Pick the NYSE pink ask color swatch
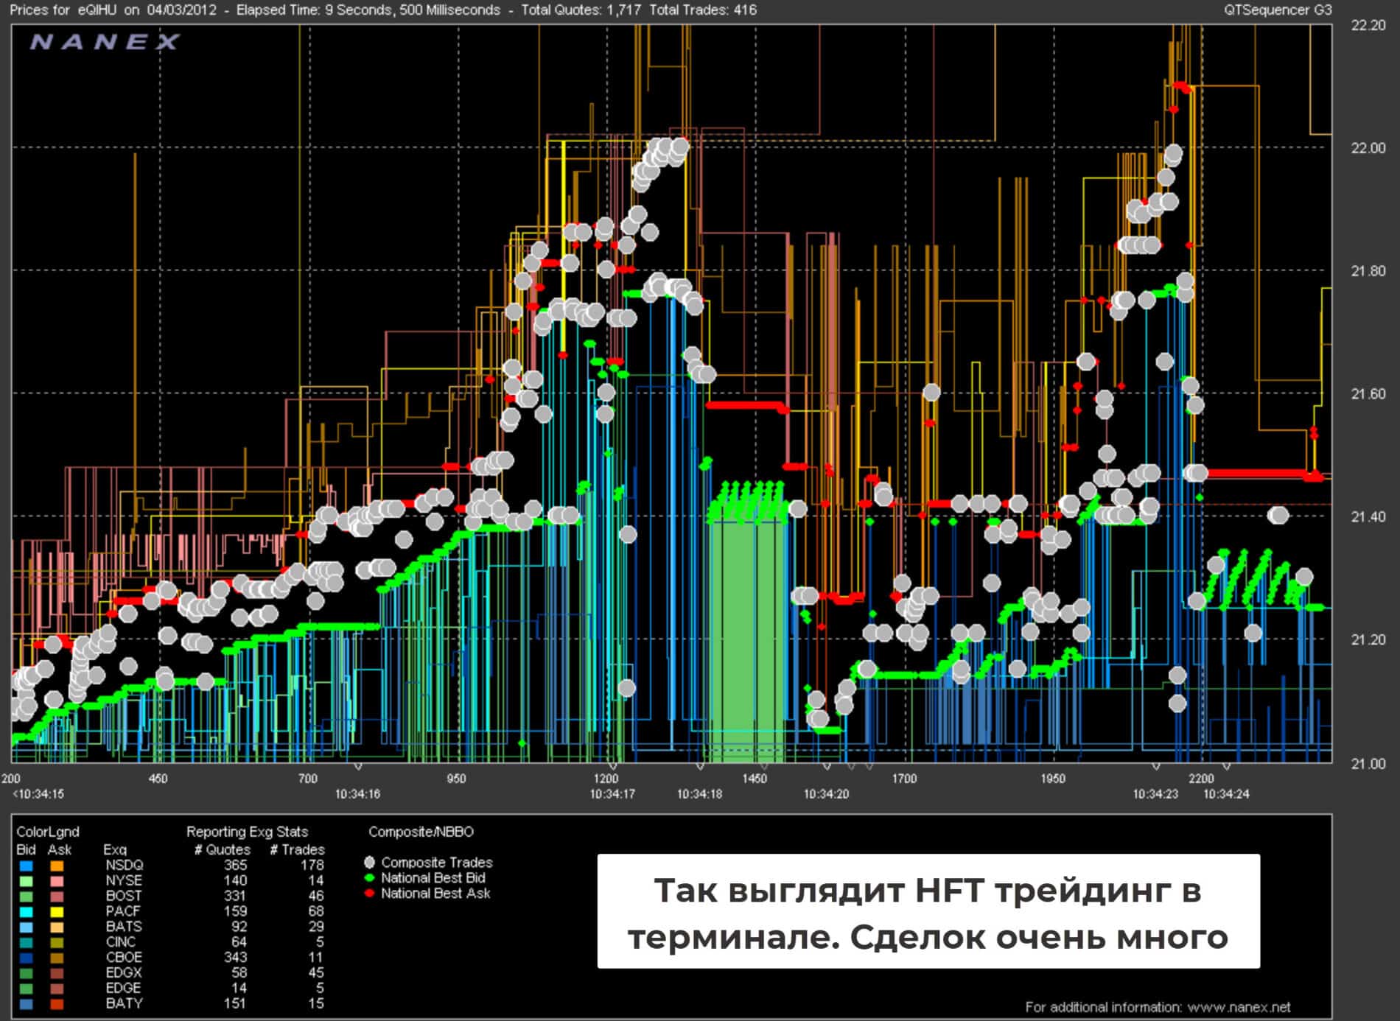Viewport: 1400px width, 1021px height. click(57, 881)
